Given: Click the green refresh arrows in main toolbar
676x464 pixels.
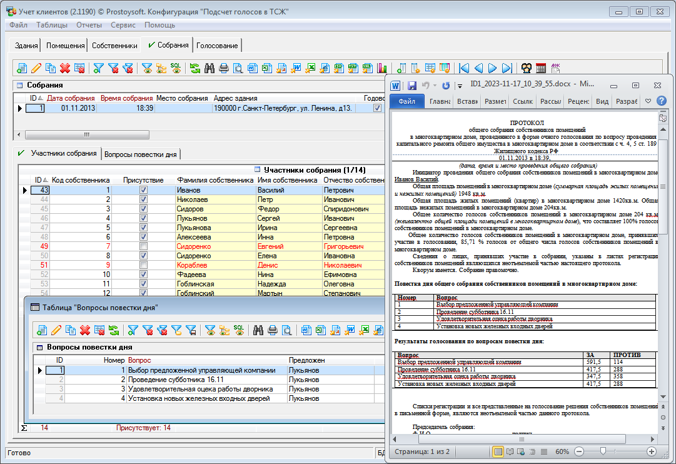Looking at the screenshot, I should coord(195,68).
